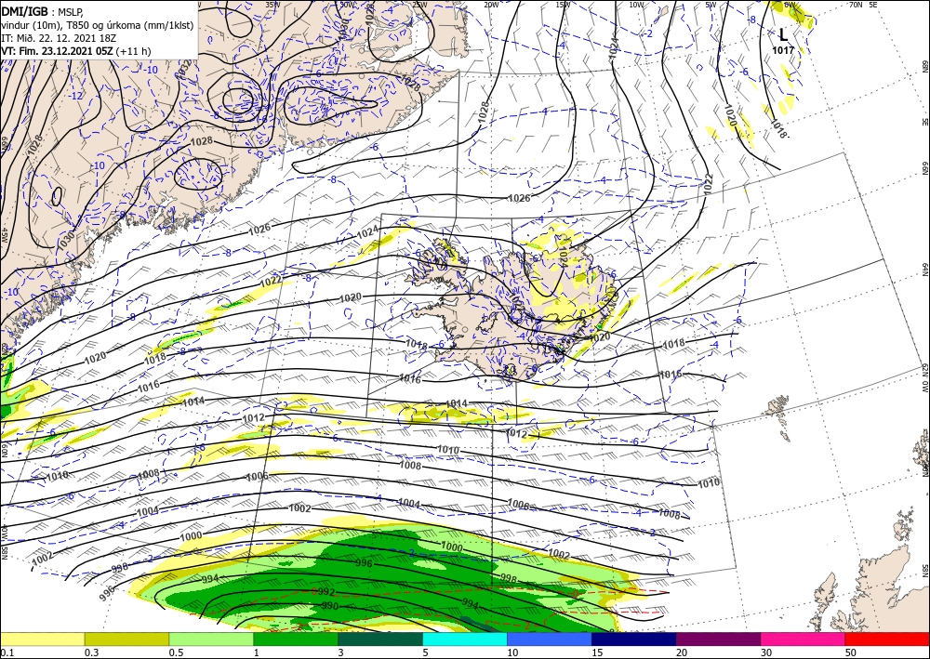
Task: Choose the purple 20–30 legend swatch
Action: (718, 639)
